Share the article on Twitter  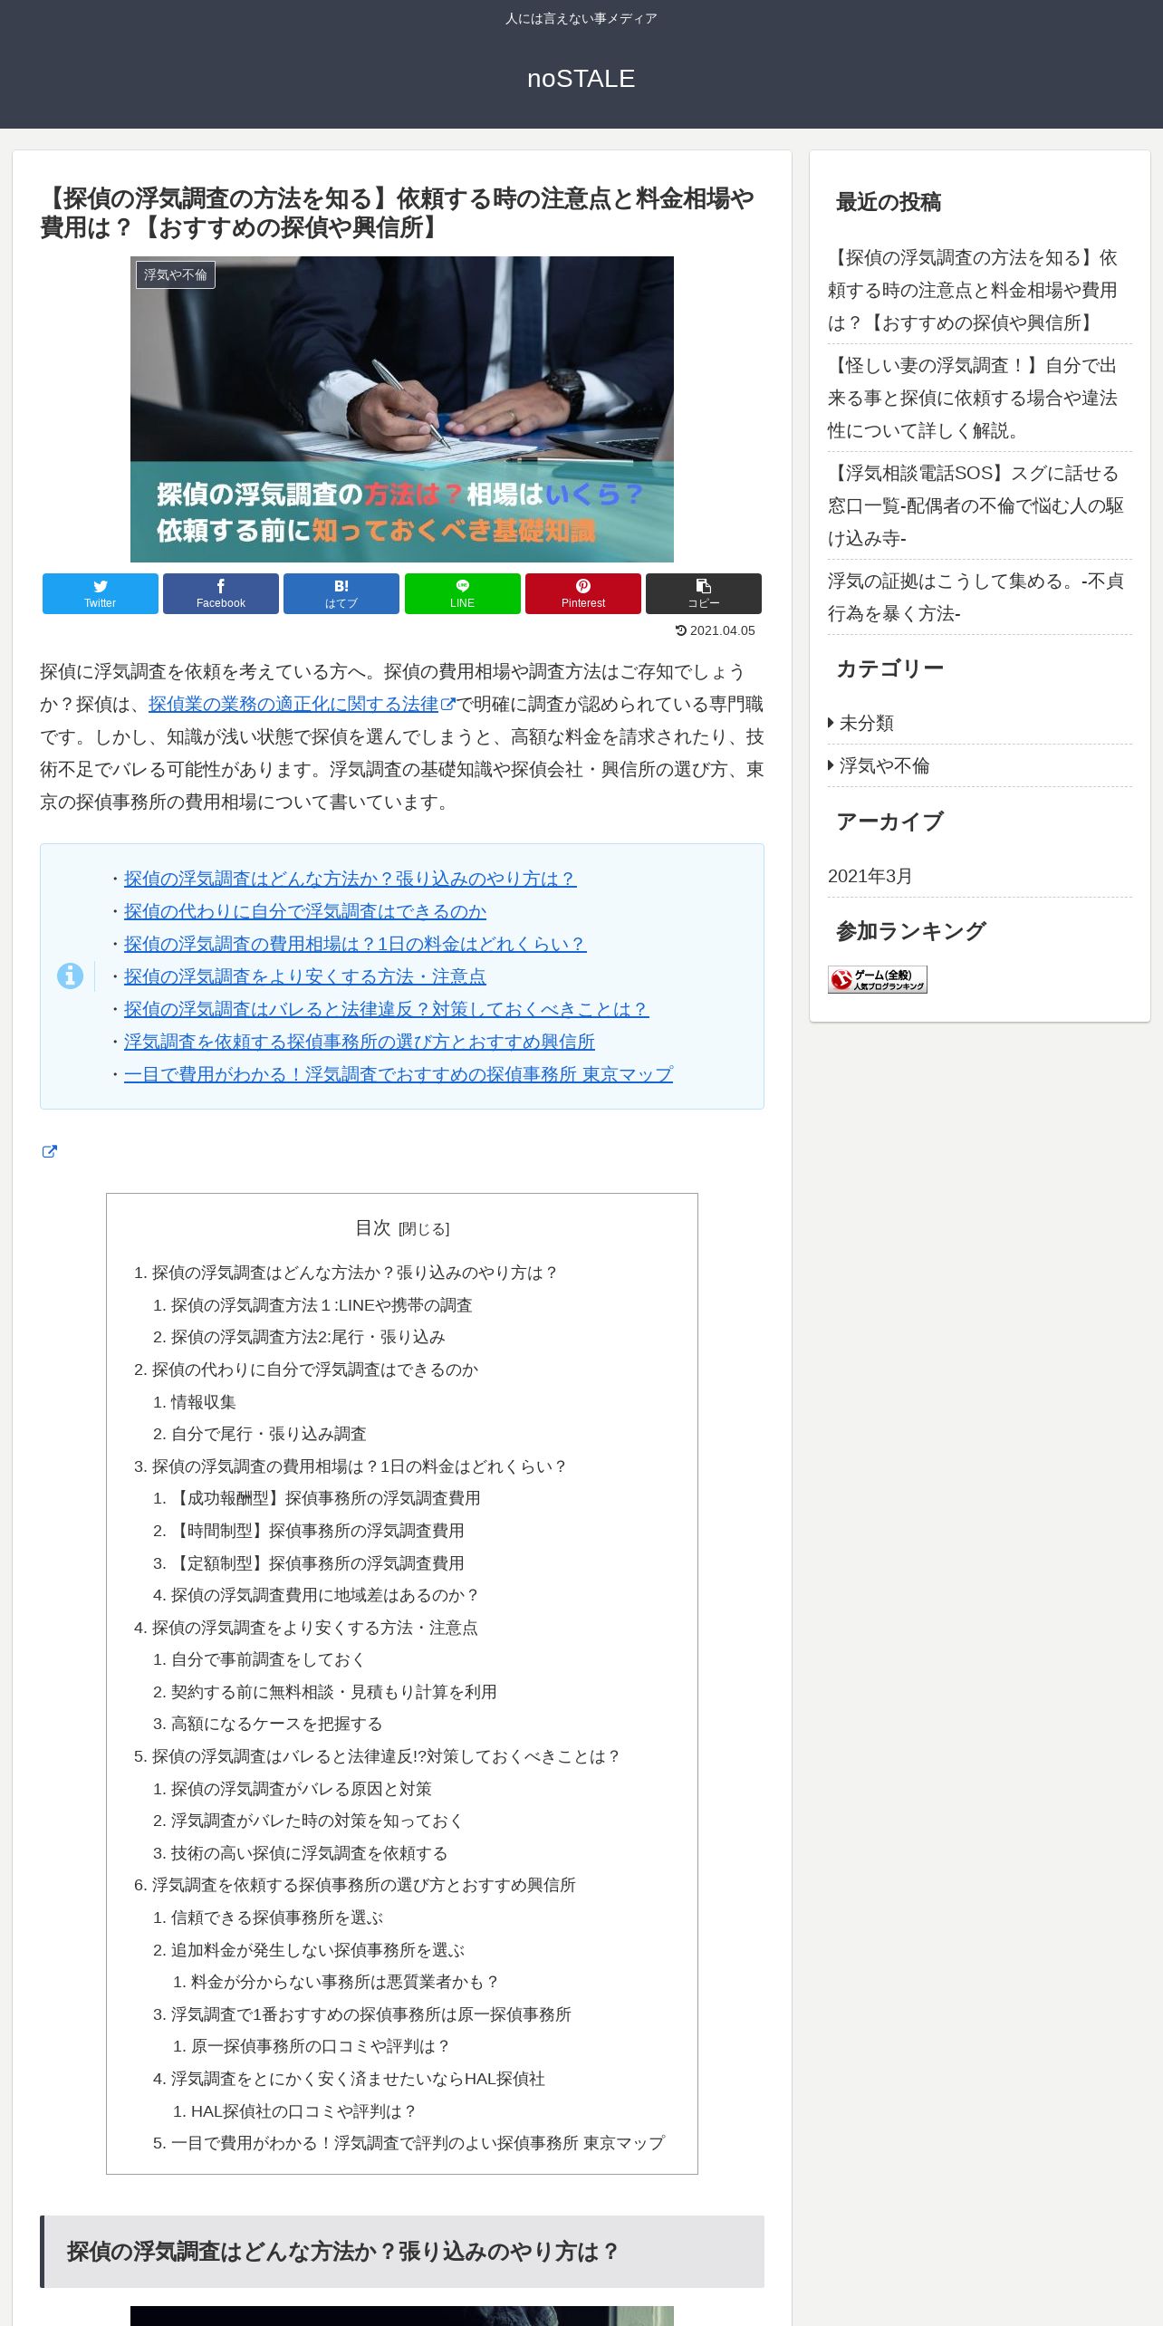(101, 593)
